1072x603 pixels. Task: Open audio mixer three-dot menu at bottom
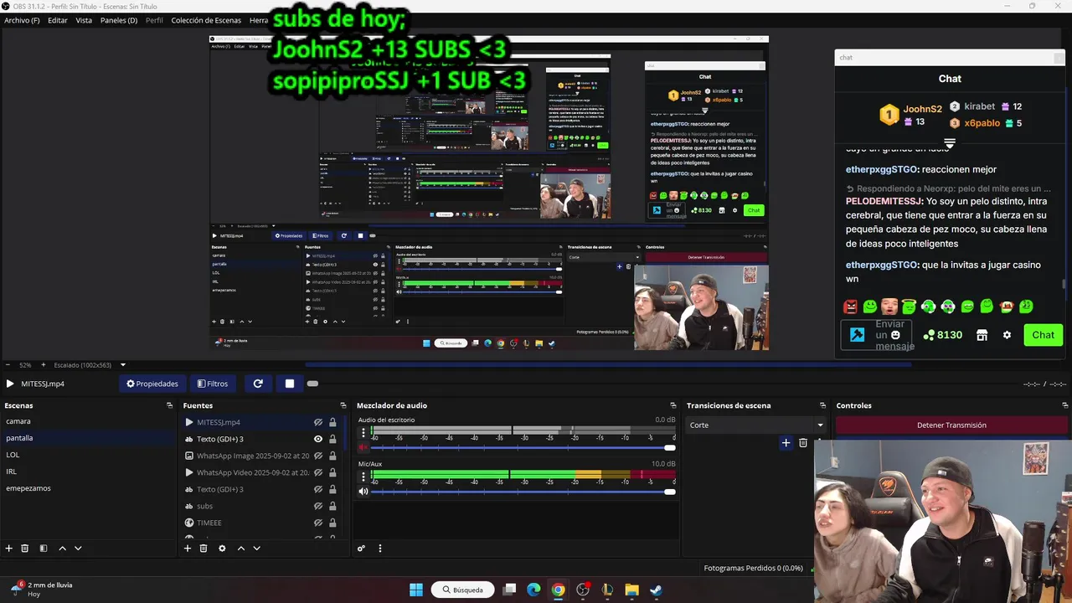[380, 549]
